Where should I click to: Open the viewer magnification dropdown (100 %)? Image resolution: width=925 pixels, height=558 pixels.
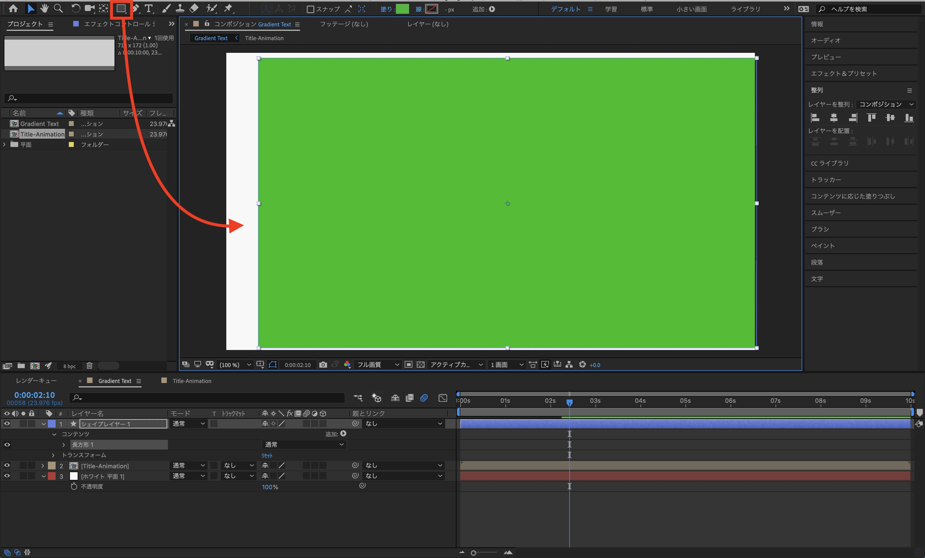click(235, 365)
